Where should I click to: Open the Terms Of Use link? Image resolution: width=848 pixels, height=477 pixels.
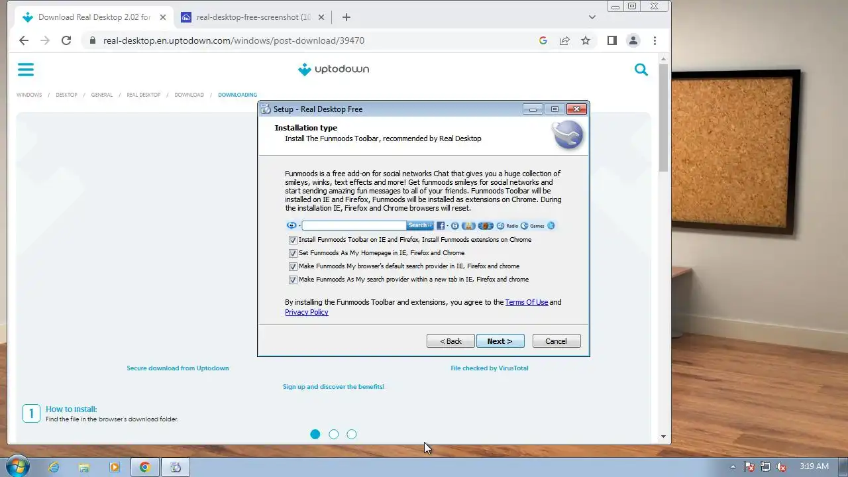(527, 302)
